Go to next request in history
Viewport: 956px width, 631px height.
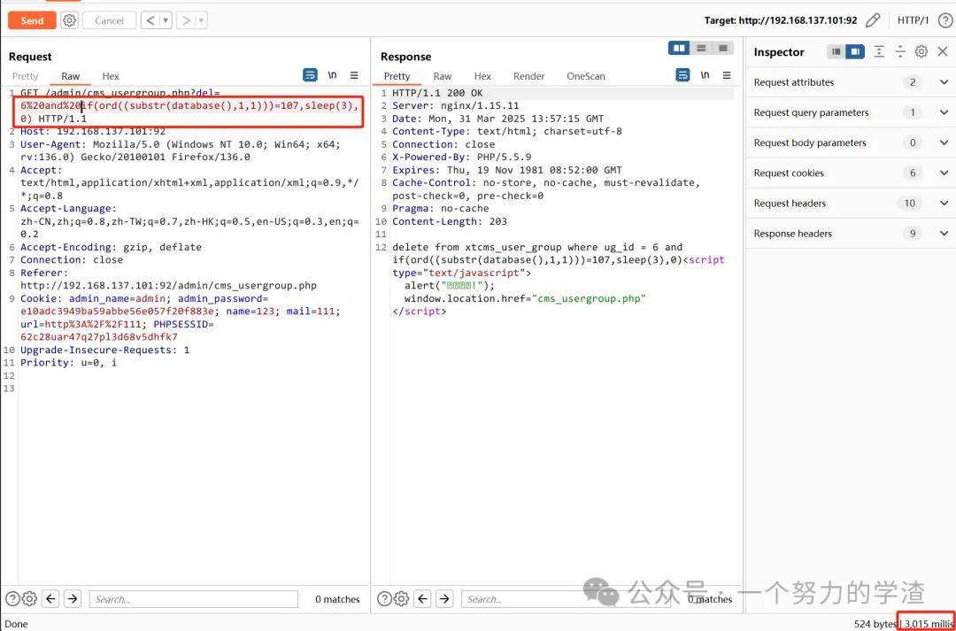pos(186,20)
